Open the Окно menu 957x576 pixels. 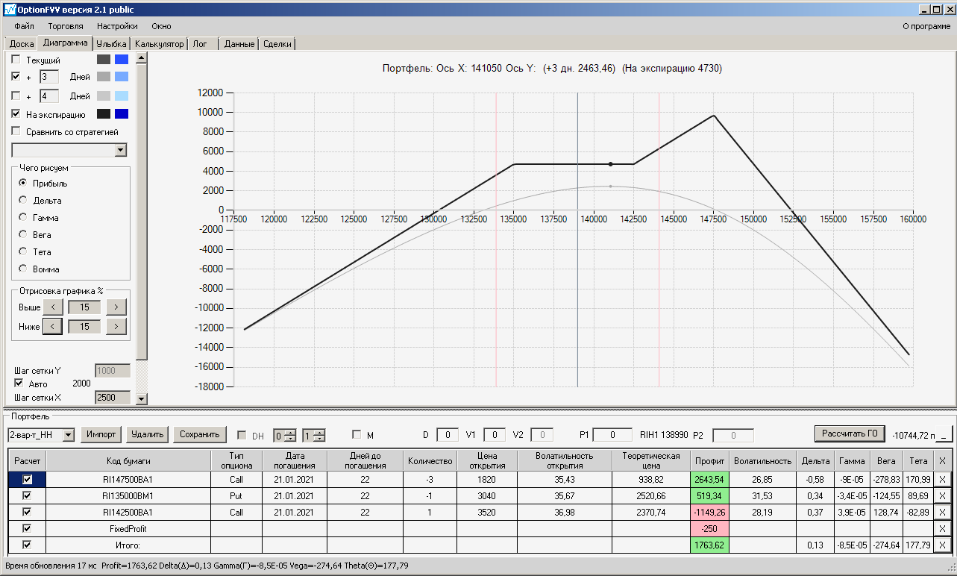pyautogui.click(x=161, y=26)
